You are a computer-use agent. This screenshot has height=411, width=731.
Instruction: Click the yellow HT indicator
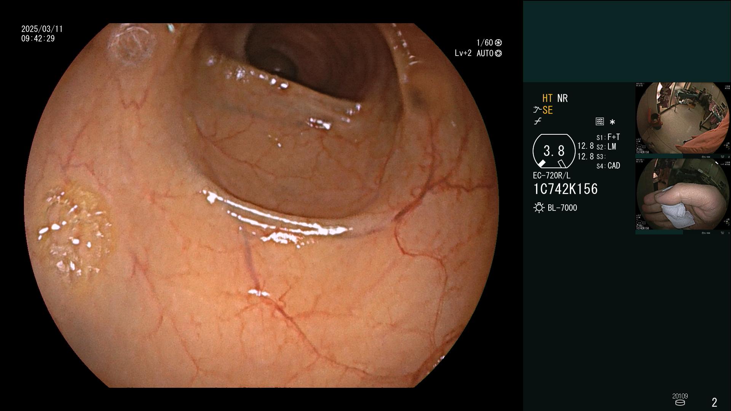pyautogui.click(x=547, y=98)
